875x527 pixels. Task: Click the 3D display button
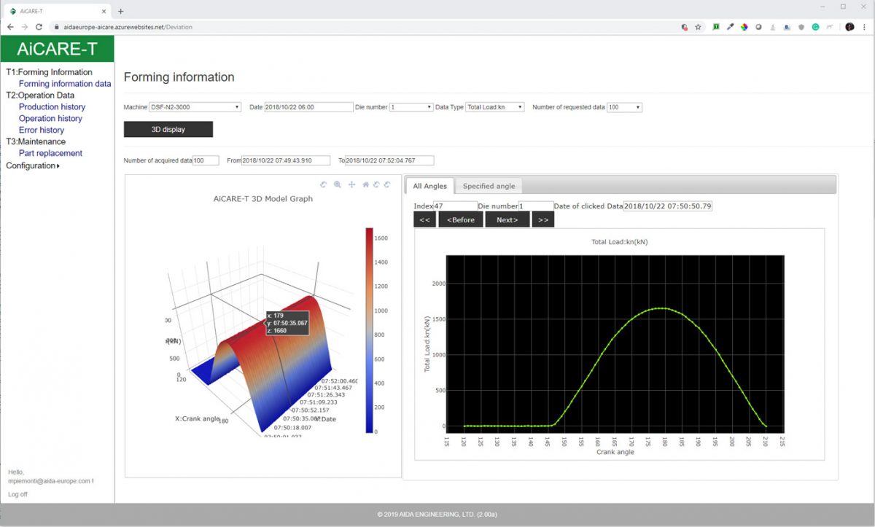(167, 129)
